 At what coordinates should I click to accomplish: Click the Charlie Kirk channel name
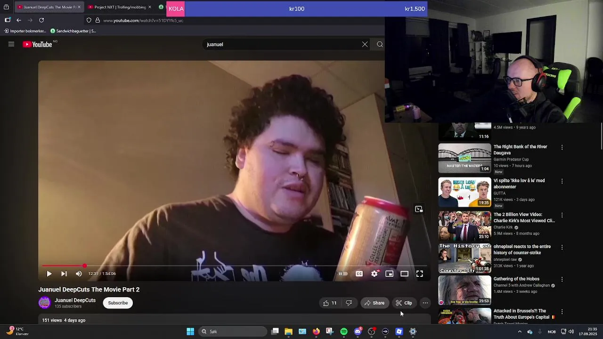coord(503,227)
